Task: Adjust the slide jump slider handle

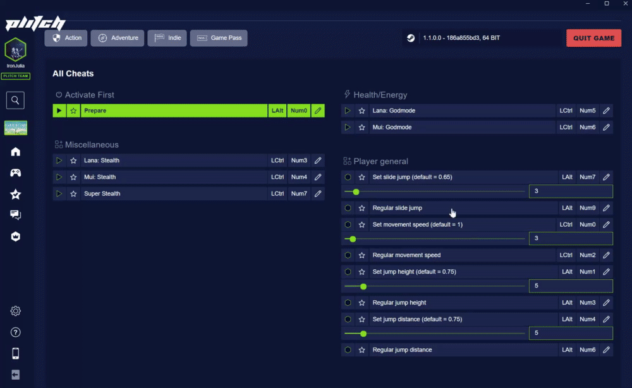Action: [x=355, y=191]
